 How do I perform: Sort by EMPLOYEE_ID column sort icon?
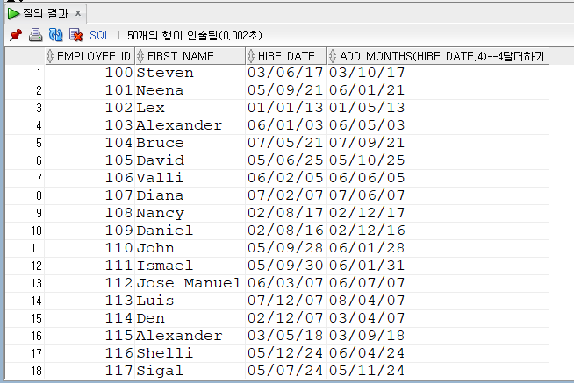click(x=50, y=56)
